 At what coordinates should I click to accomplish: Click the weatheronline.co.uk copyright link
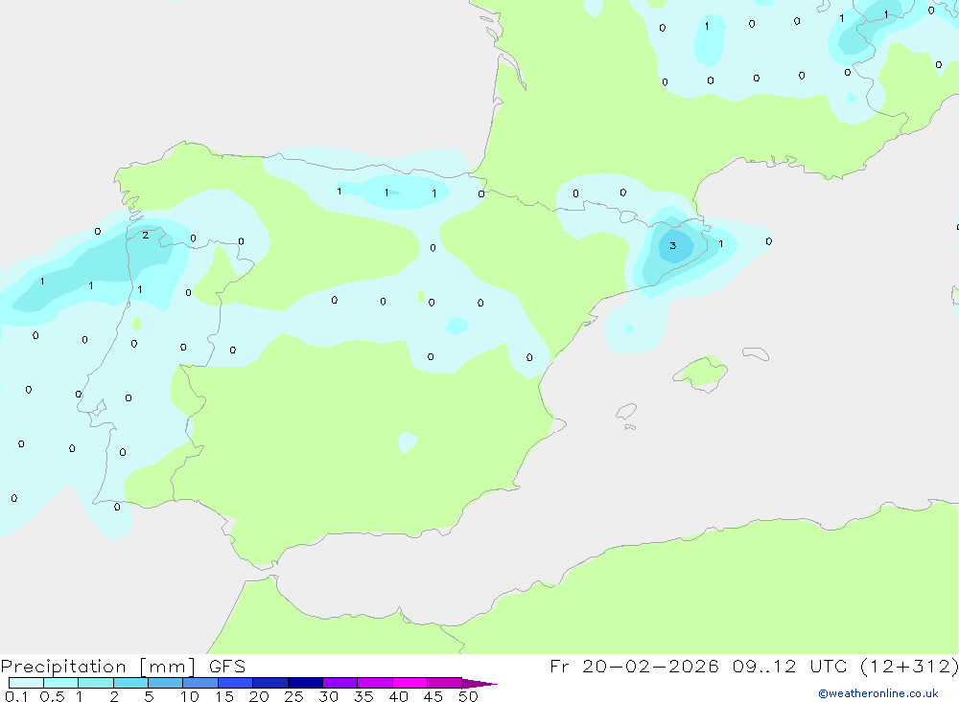tap(877, 693)
